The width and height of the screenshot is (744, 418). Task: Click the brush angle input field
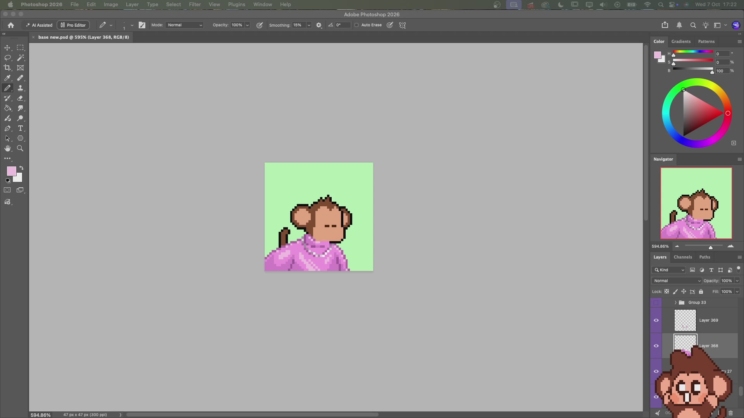pyautogui.click(x=342, y=25)
